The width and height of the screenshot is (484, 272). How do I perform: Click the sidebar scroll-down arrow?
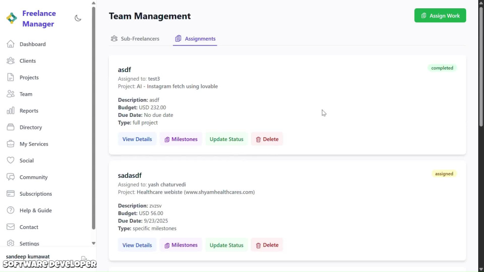pyautogui.click(x=93, y=243)
